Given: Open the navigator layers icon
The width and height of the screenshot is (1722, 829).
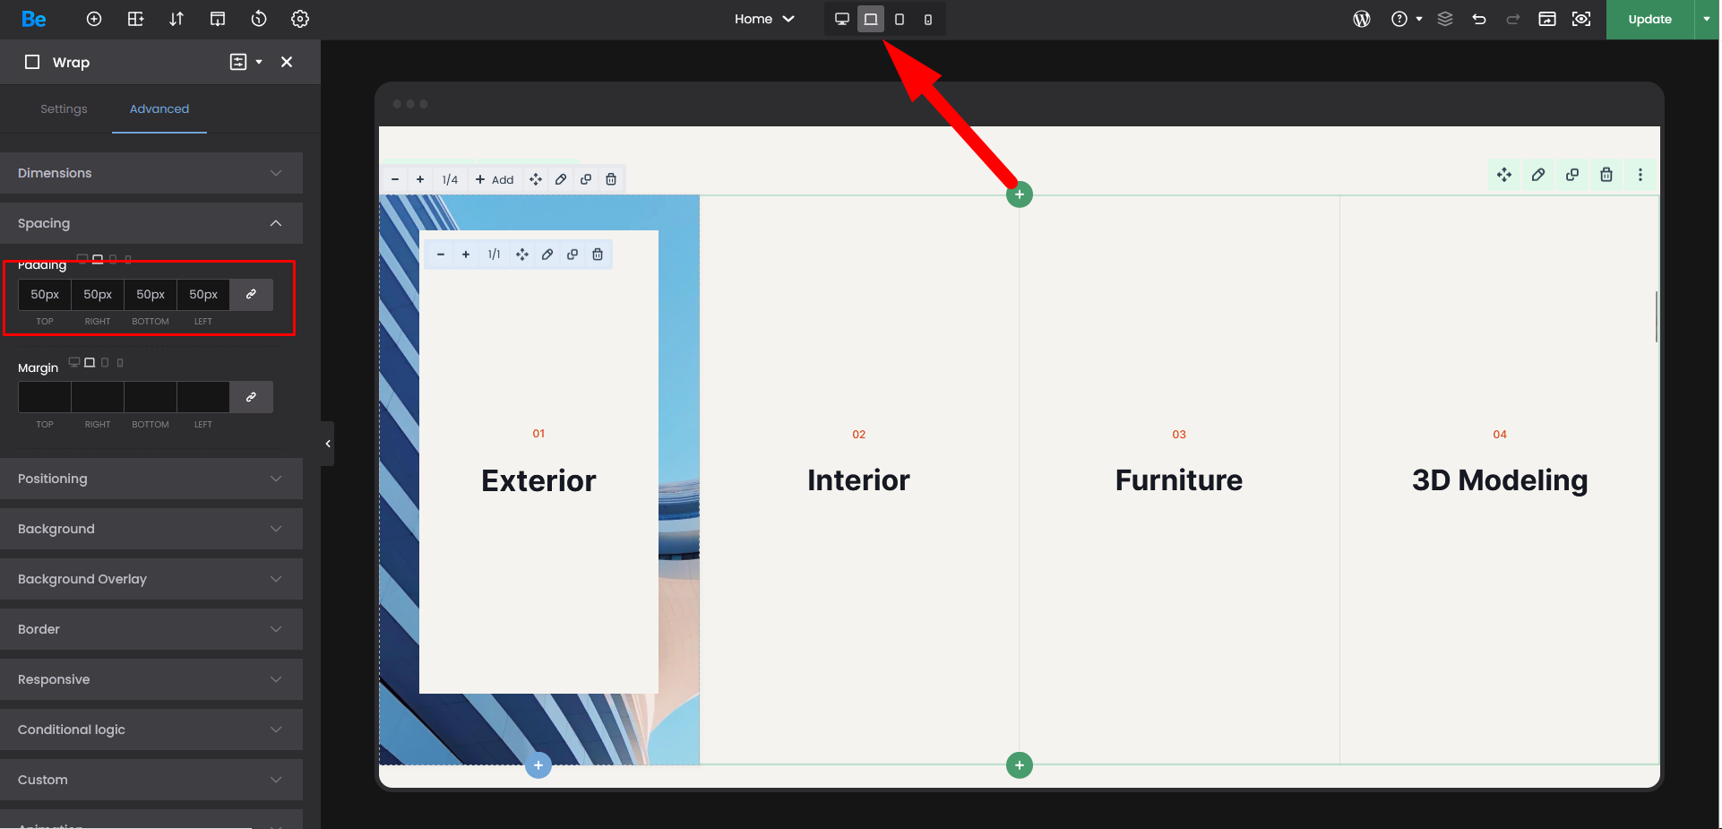Looking at the screenshot, I should click(1445, 19).
